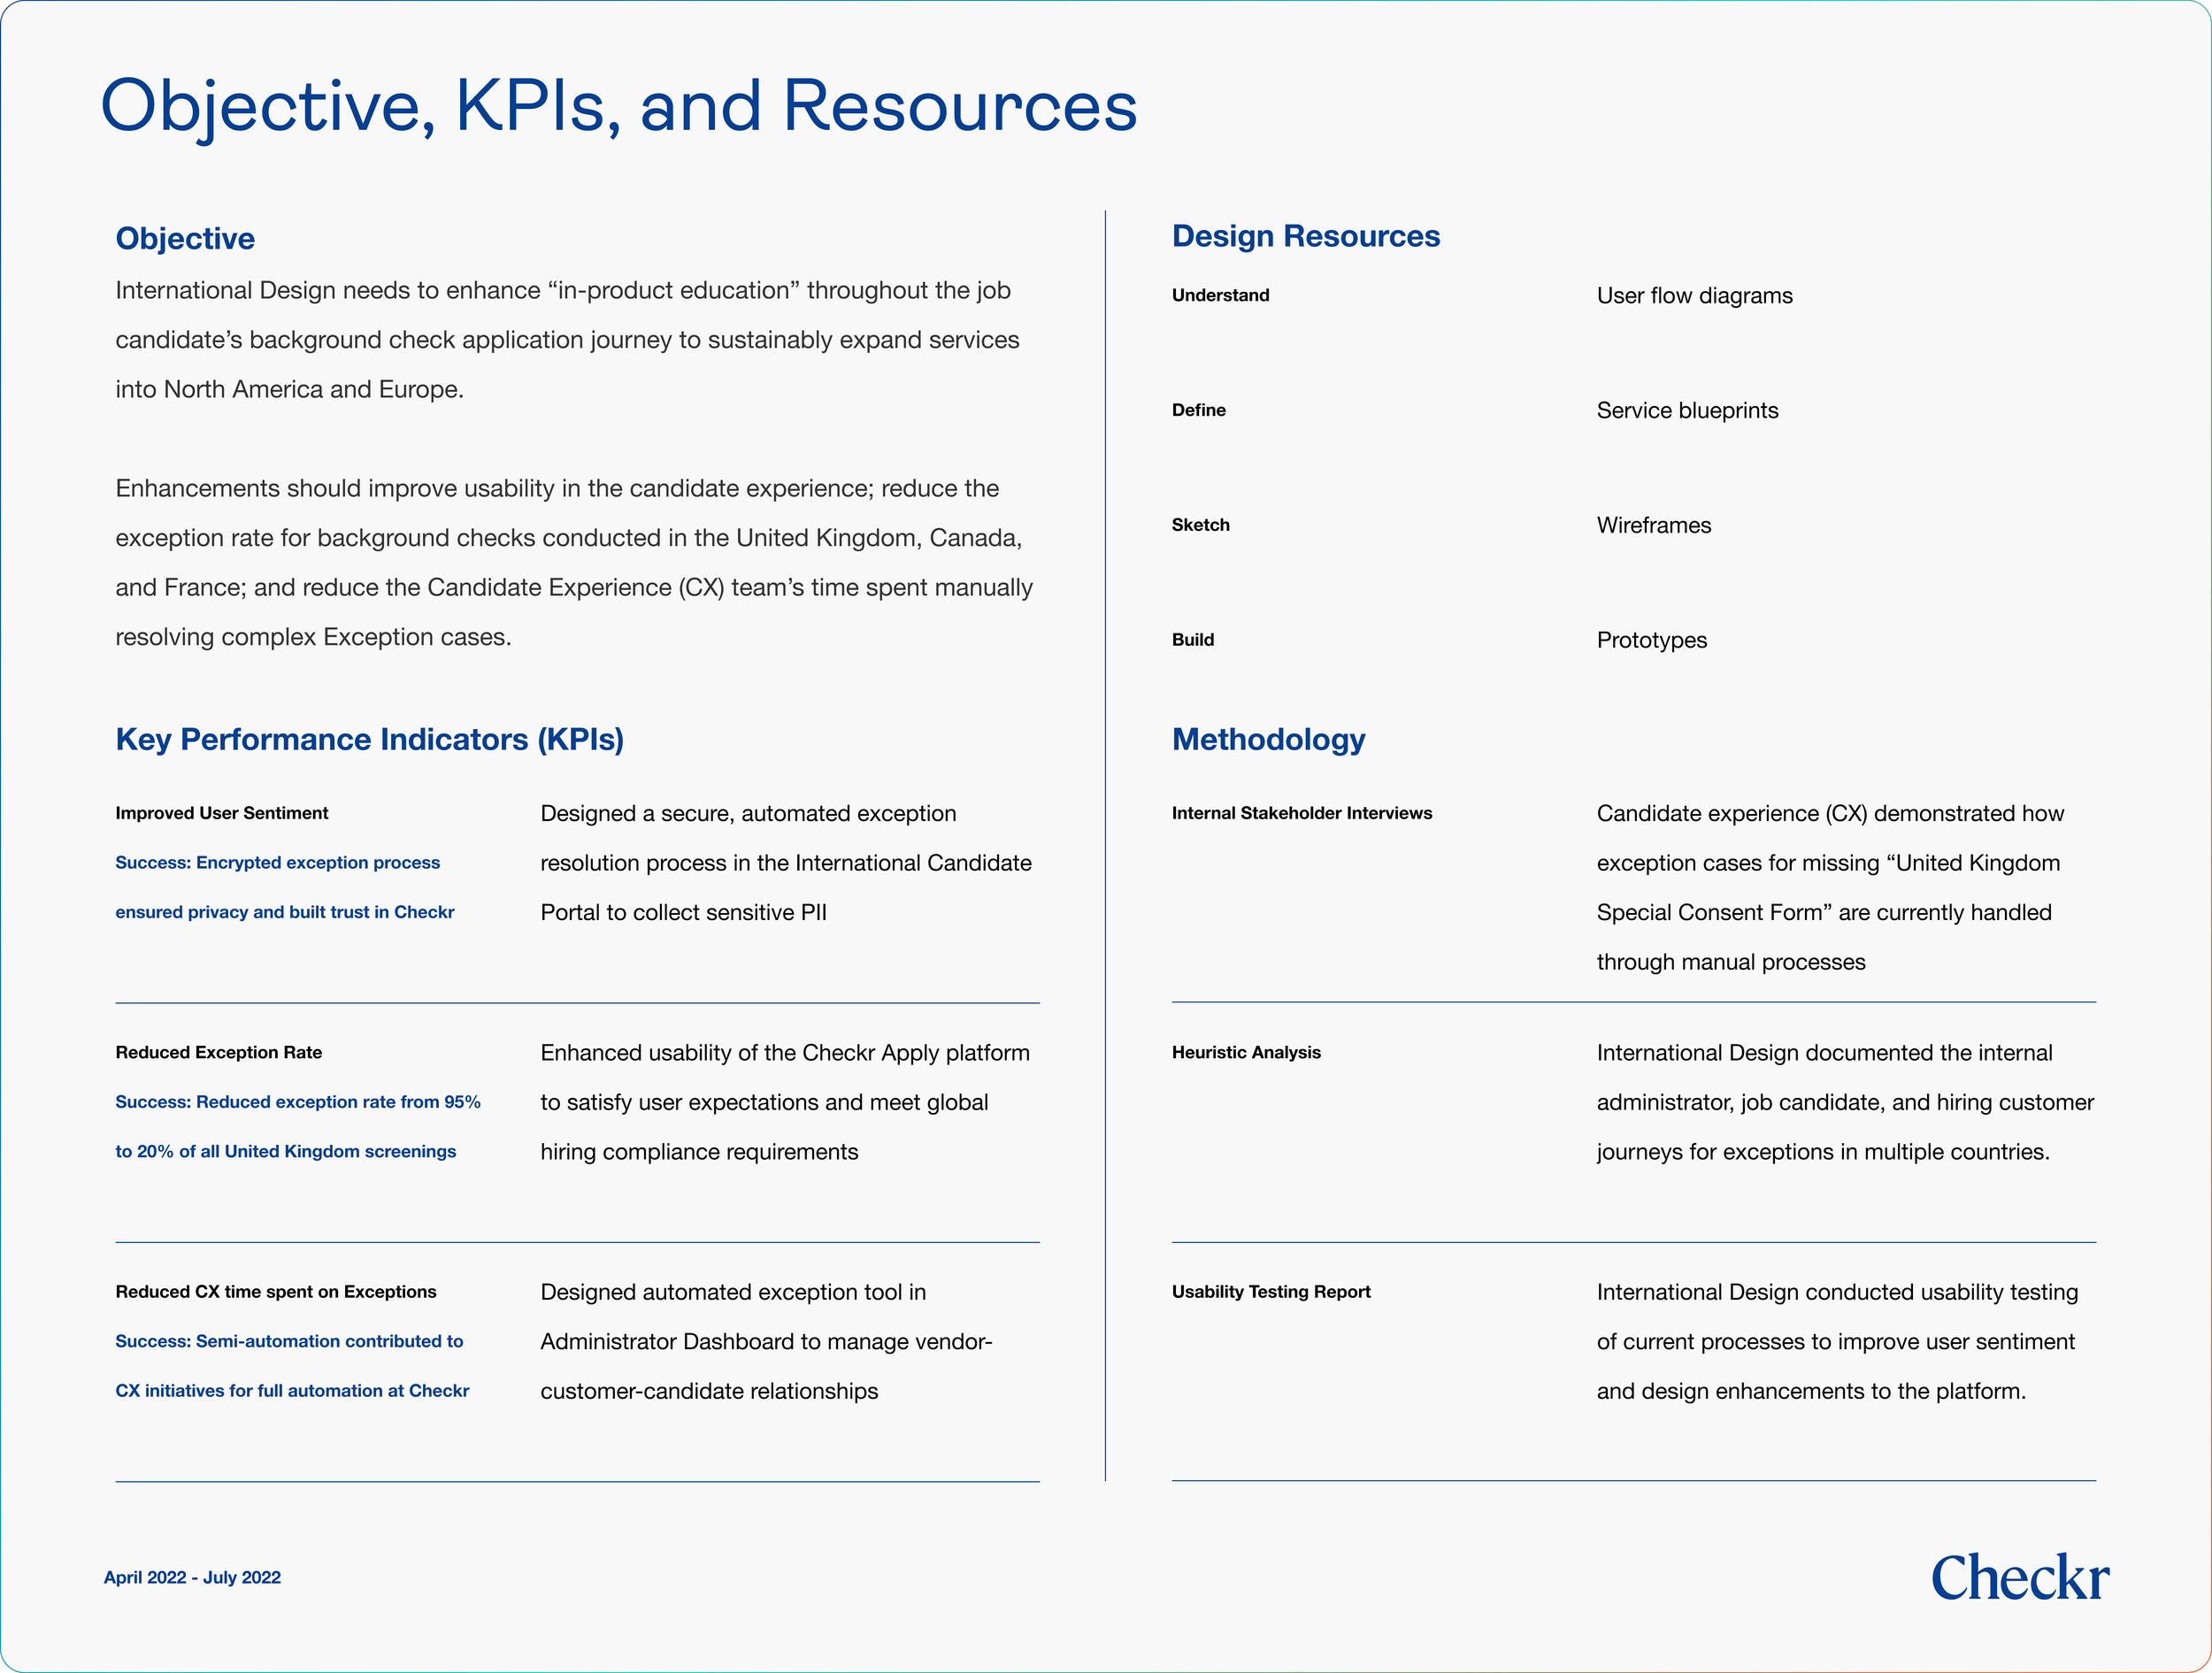Select Reduced Exception Rate label

click(x=218, y=1052)
